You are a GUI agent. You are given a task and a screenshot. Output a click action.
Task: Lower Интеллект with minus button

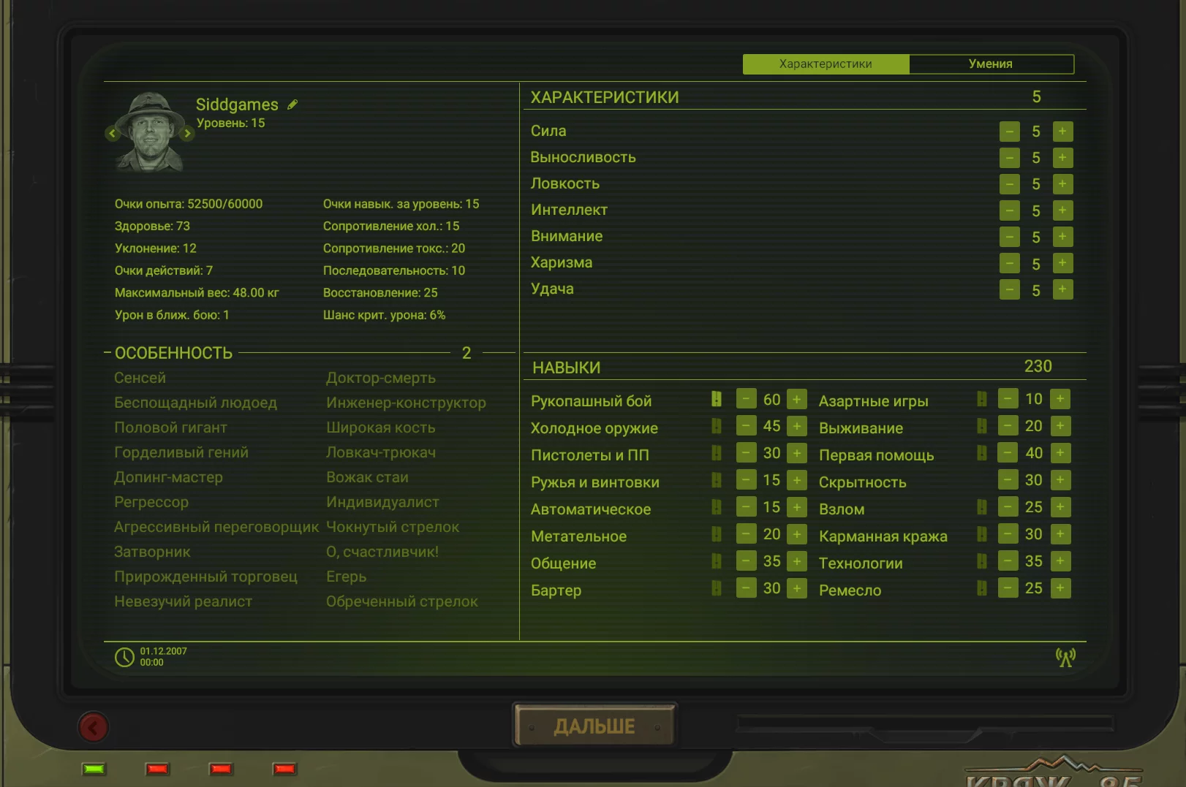click(1010, 210)
